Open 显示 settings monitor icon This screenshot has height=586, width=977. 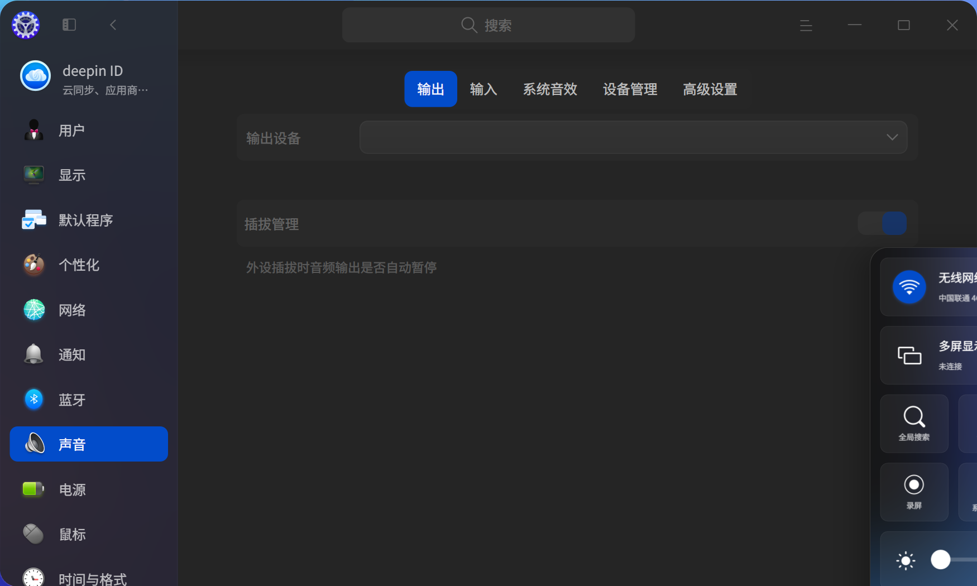click(34, 175)
